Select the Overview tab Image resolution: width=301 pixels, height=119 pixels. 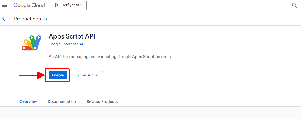point(28,101)
